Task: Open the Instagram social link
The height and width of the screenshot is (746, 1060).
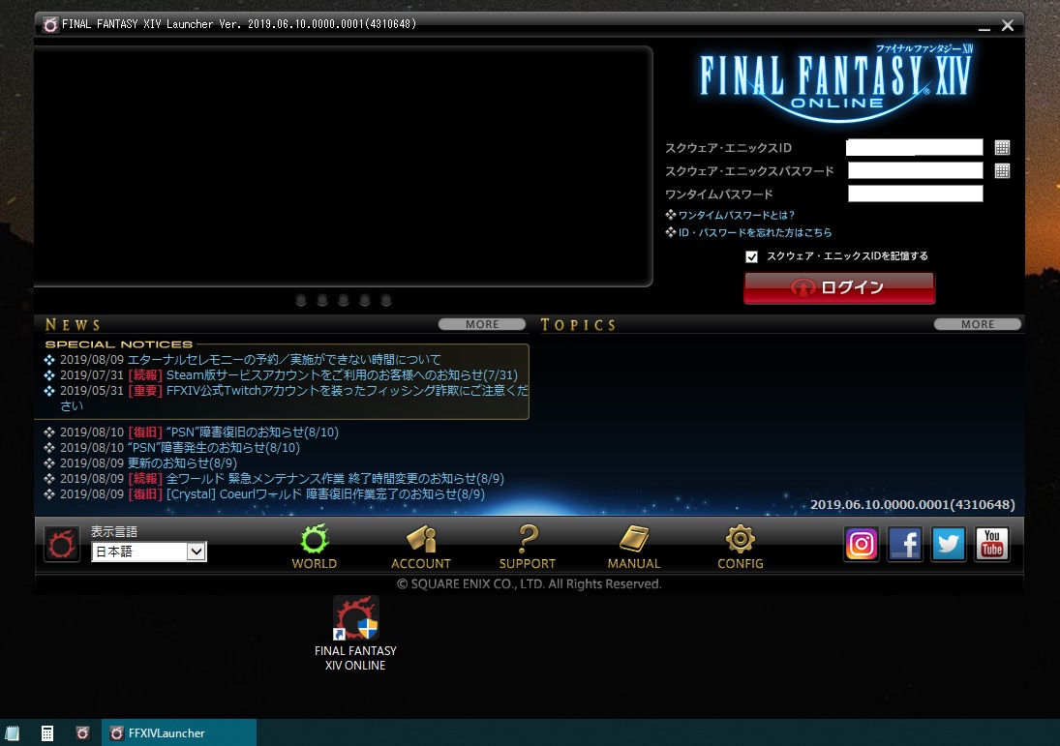Action: coord(862,544)
